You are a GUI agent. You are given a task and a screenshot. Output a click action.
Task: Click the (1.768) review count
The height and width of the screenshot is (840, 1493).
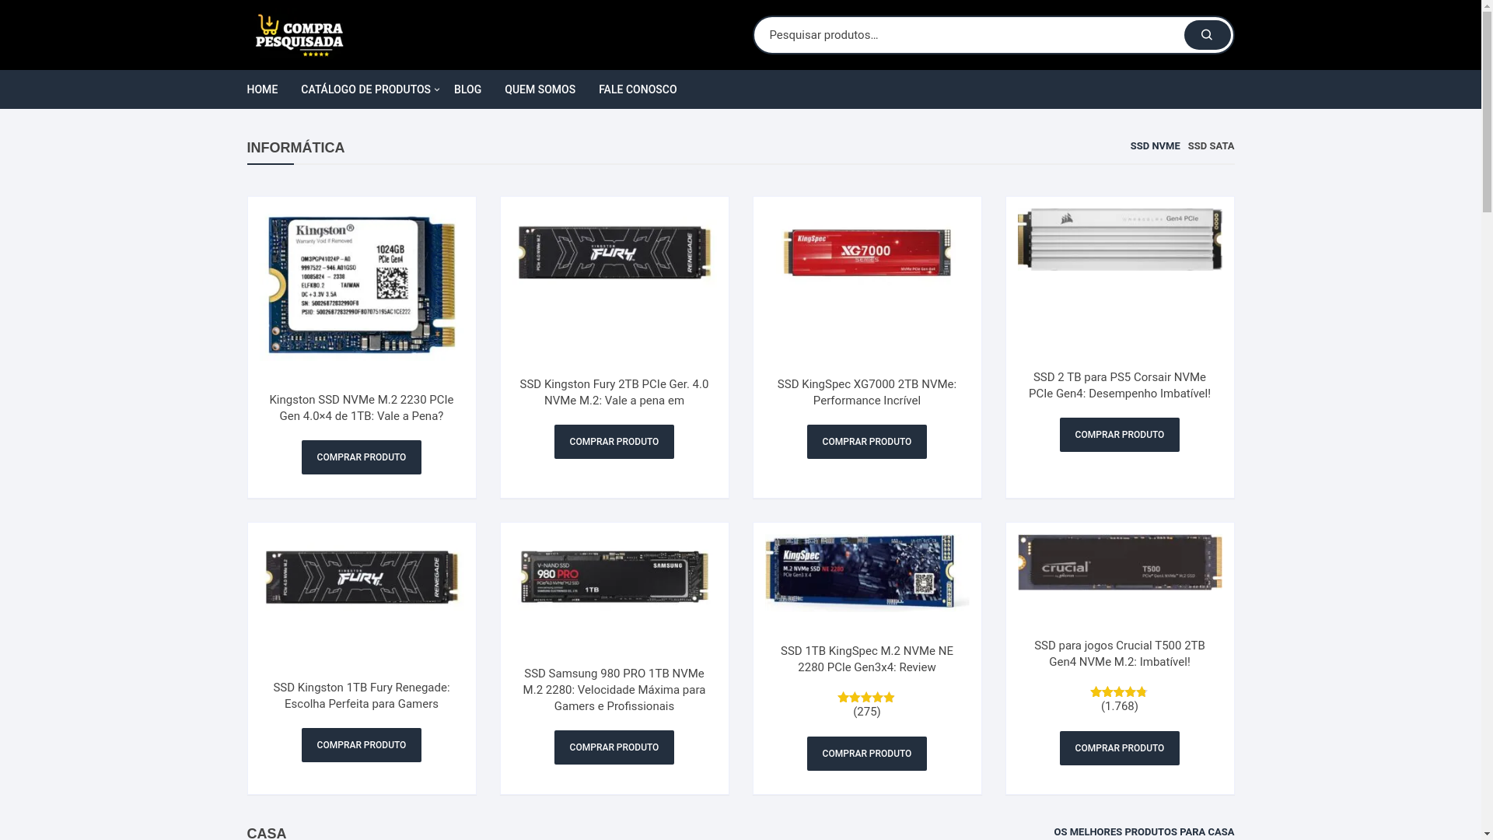tap(1120, 706)
